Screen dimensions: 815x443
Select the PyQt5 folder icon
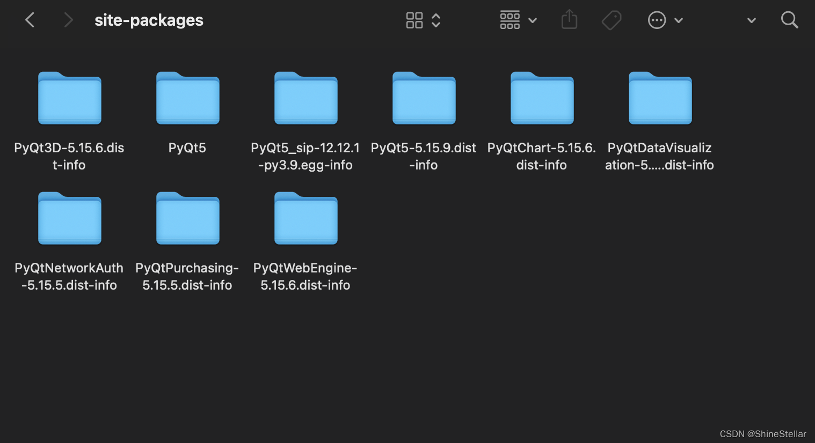[x=188, y=98]
